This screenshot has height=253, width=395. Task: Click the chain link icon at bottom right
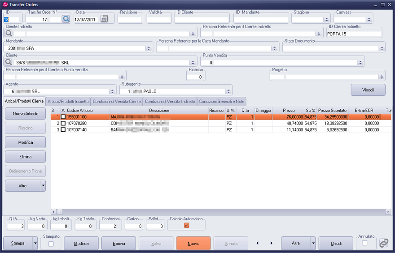coord(383,243)
